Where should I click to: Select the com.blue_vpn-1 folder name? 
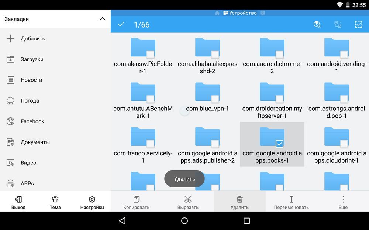coord(207,109)
